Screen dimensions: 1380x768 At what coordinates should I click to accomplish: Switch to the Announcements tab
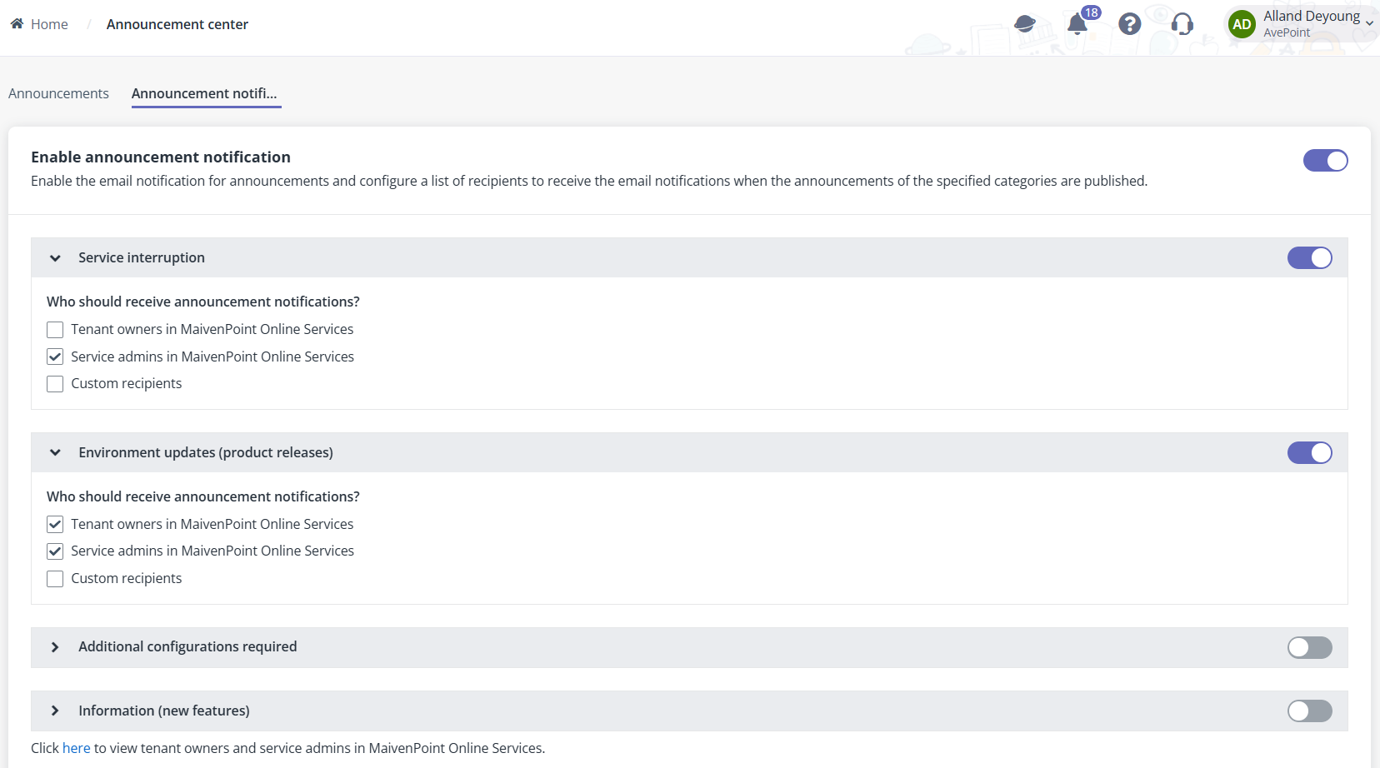point(58,93)
